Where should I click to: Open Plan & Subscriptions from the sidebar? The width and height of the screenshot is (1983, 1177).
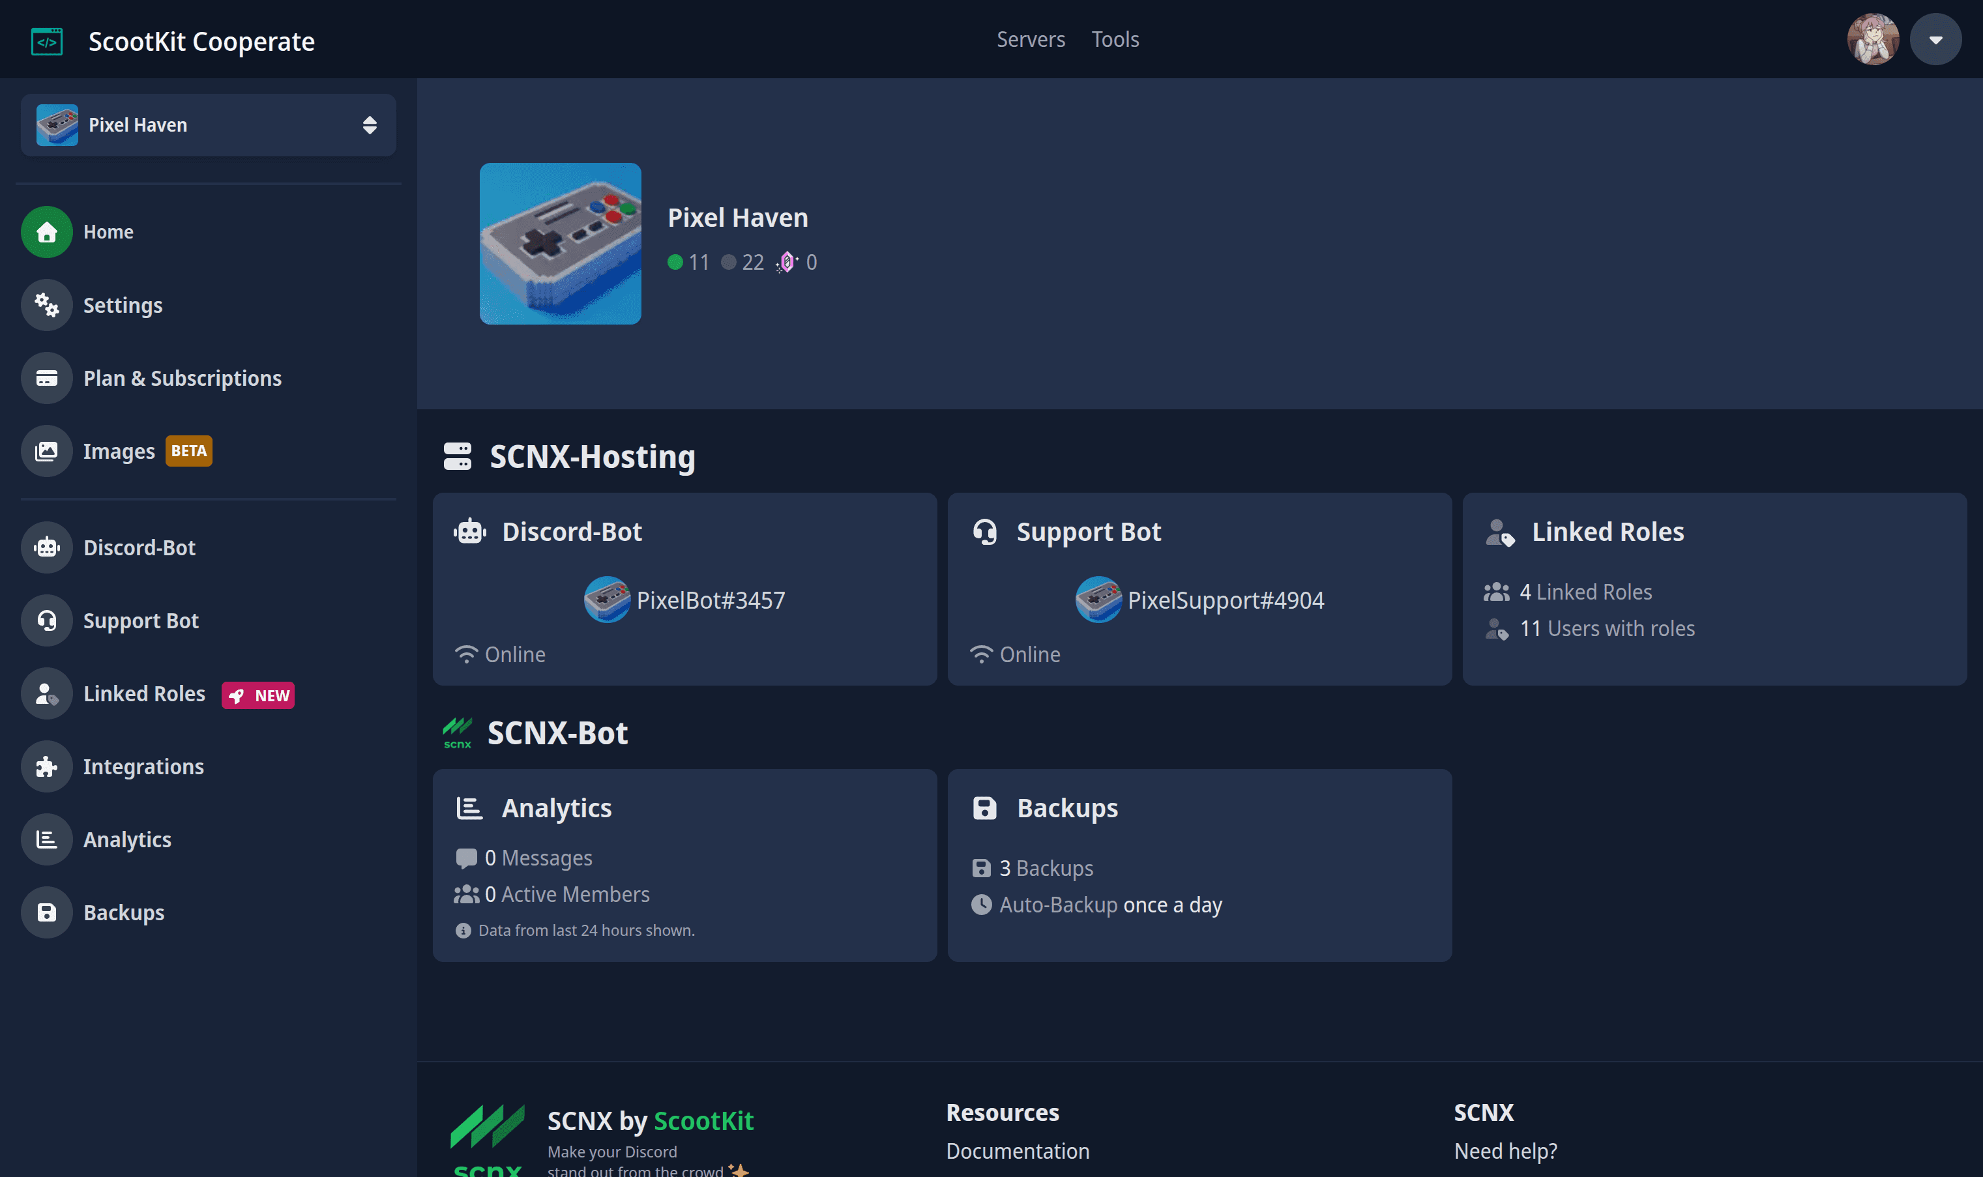(183, 378)
